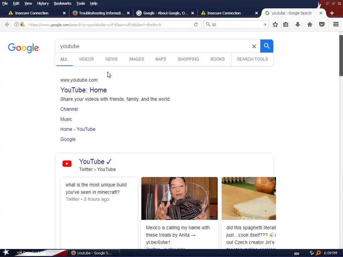Bookmark this page with the star icon
The width and height of the screenshot is (343, 257).
(x=275, y=24)
